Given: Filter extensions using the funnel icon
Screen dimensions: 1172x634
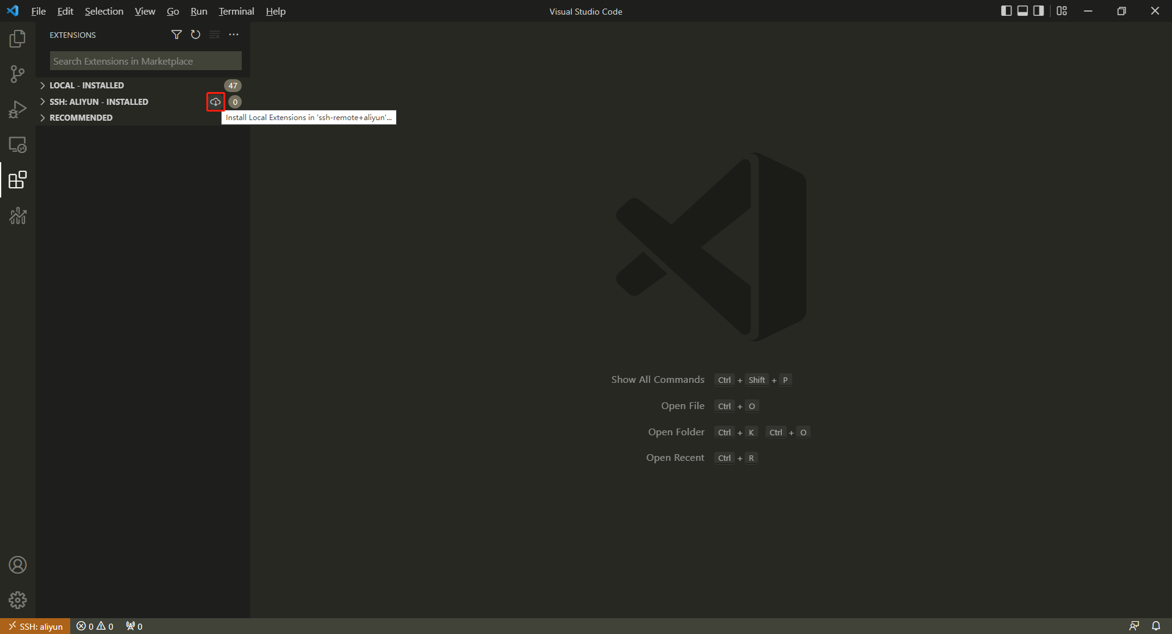Looking at the screenshot, I should (x=176, y=35).
